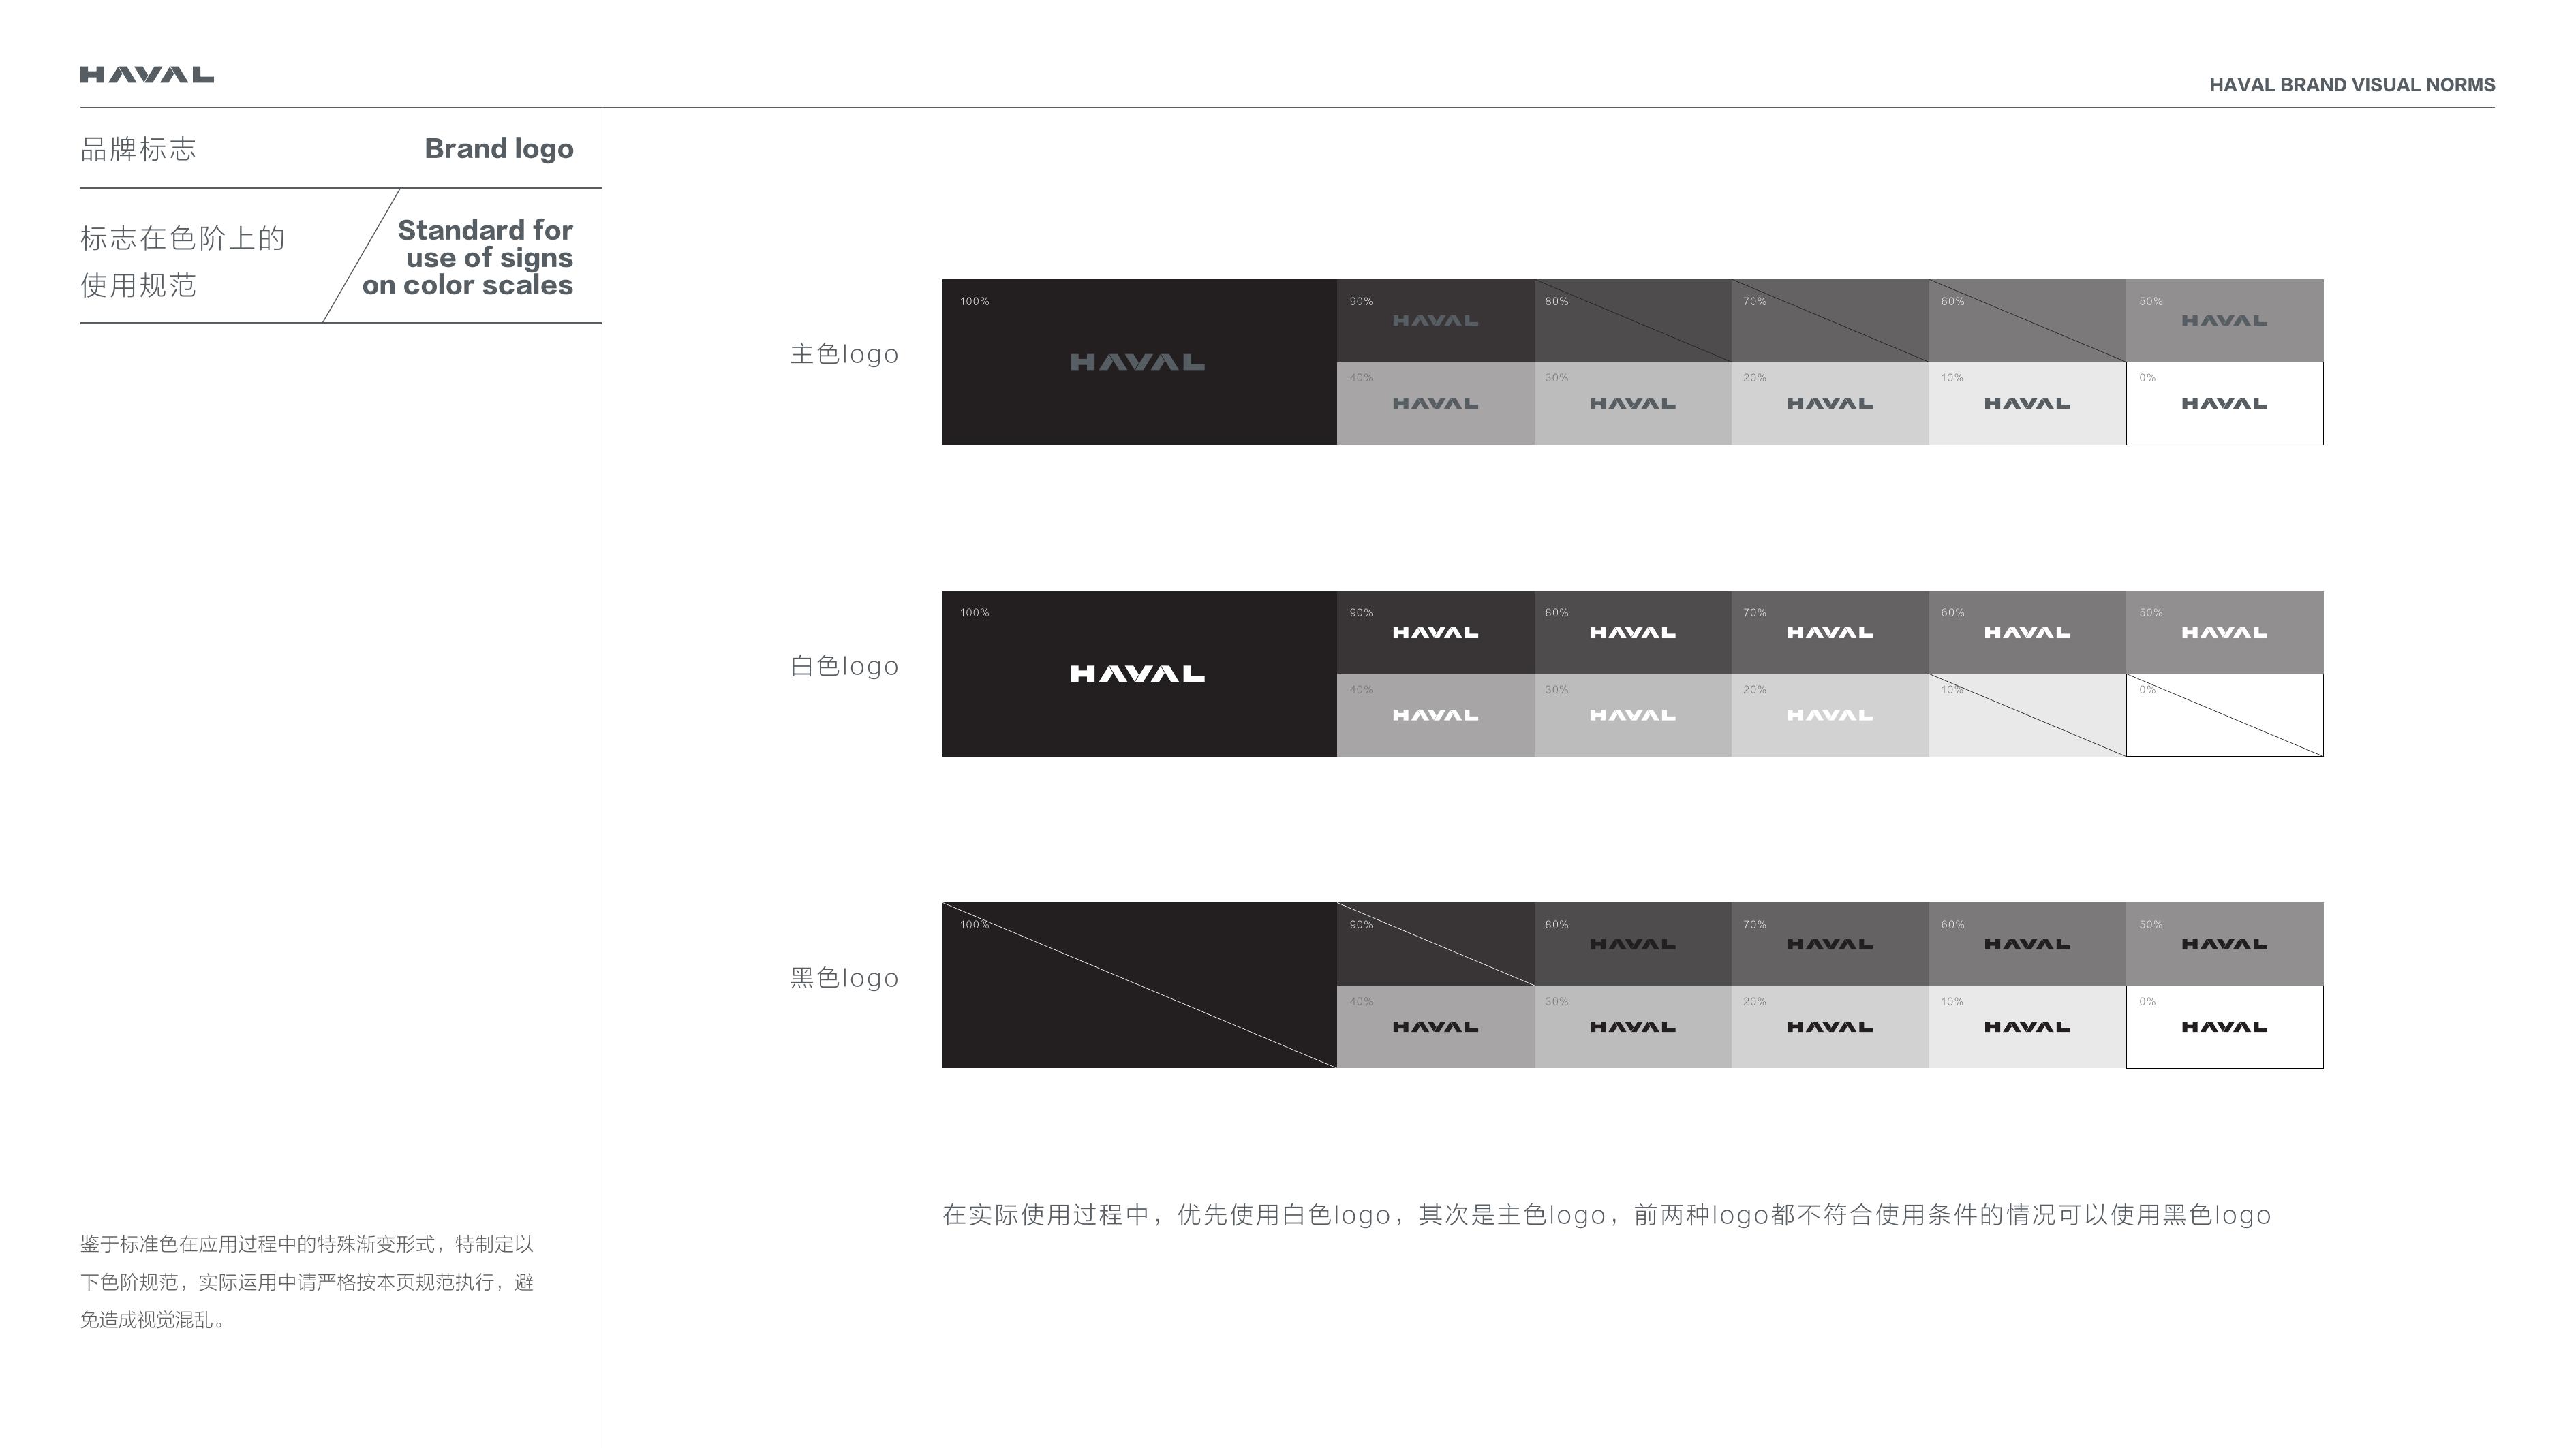Click the white HAVAL logo on the 60% swatch, 白色logo row
2576x1448 pixels.
coord(2027,633)
